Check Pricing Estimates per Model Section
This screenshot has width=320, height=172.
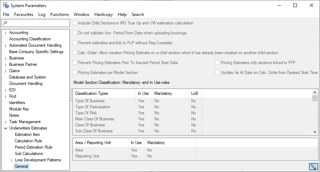pyautogui.click(x=75, y=73)
